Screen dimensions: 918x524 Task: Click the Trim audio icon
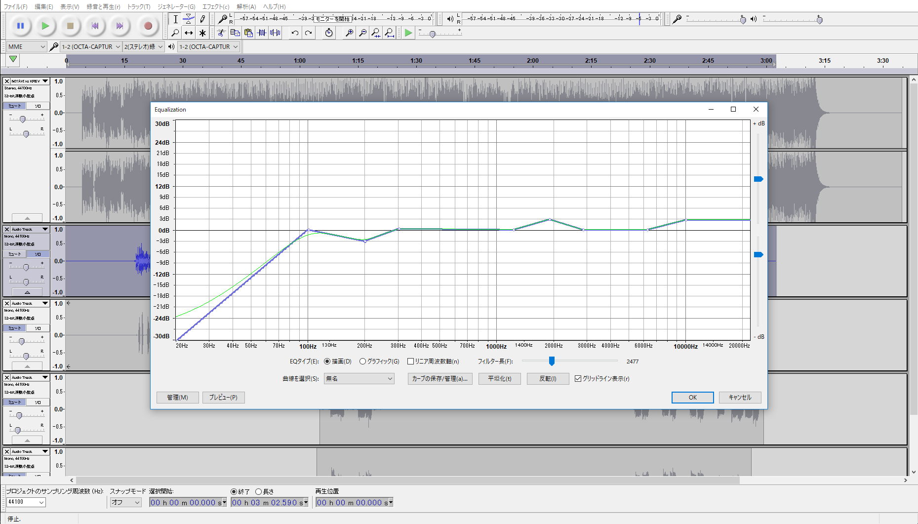pos(262,33)
